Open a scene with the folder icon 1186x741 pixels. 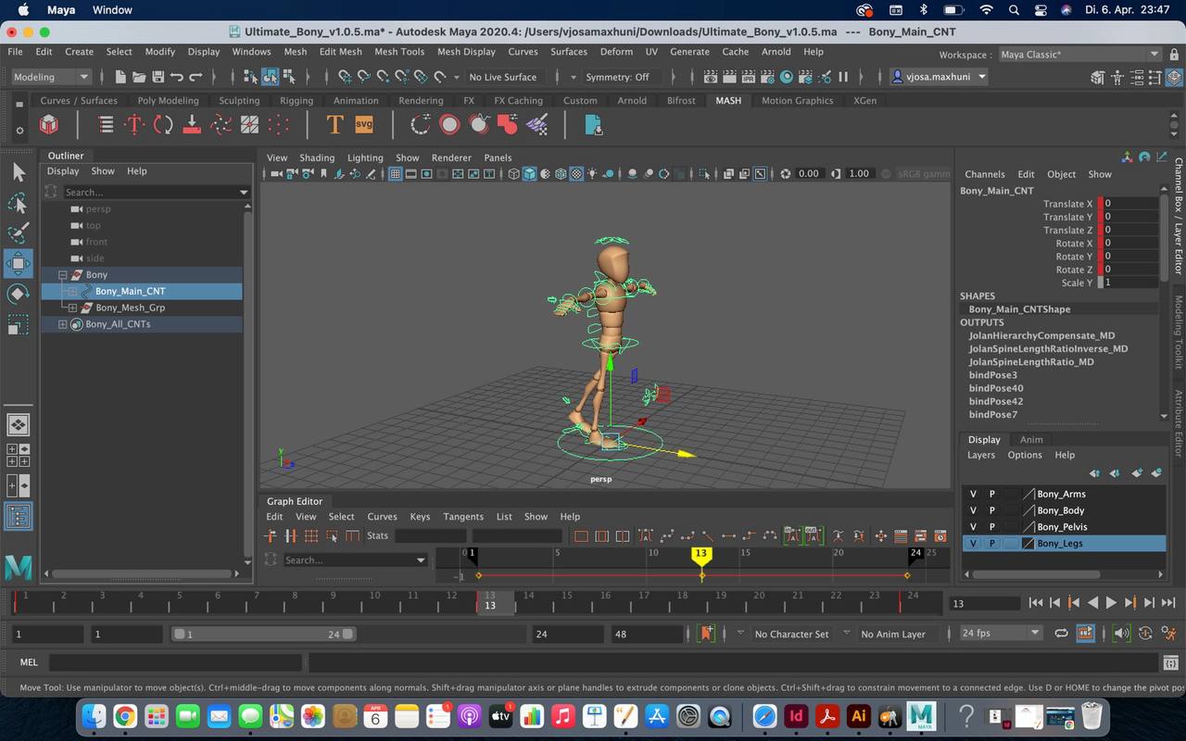139,77
